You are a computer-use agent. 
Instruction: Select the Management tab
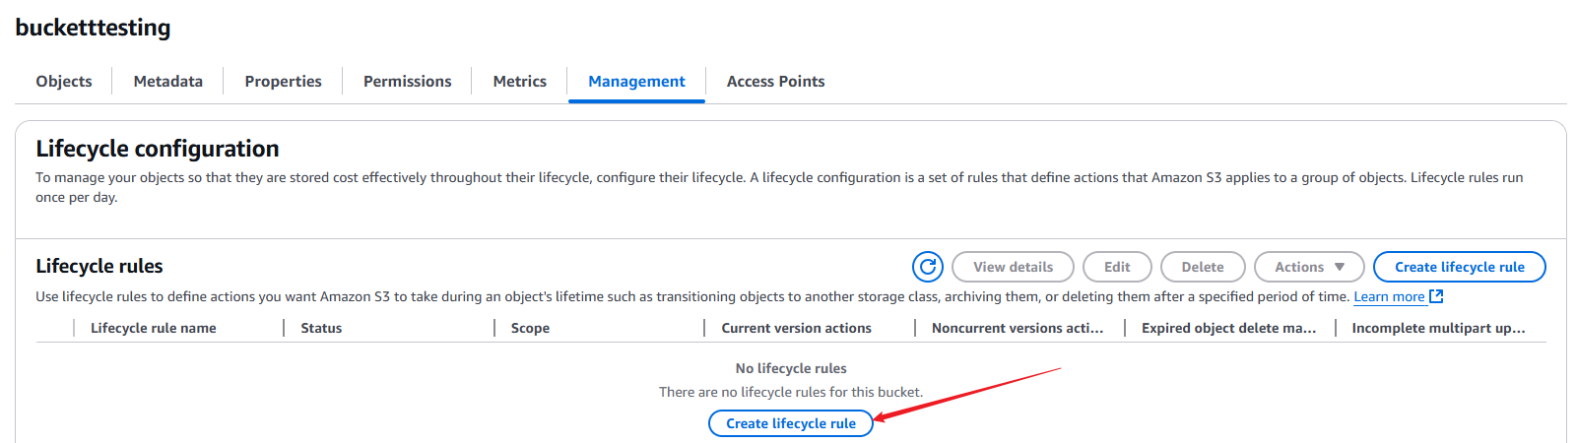tap(636, 82)
